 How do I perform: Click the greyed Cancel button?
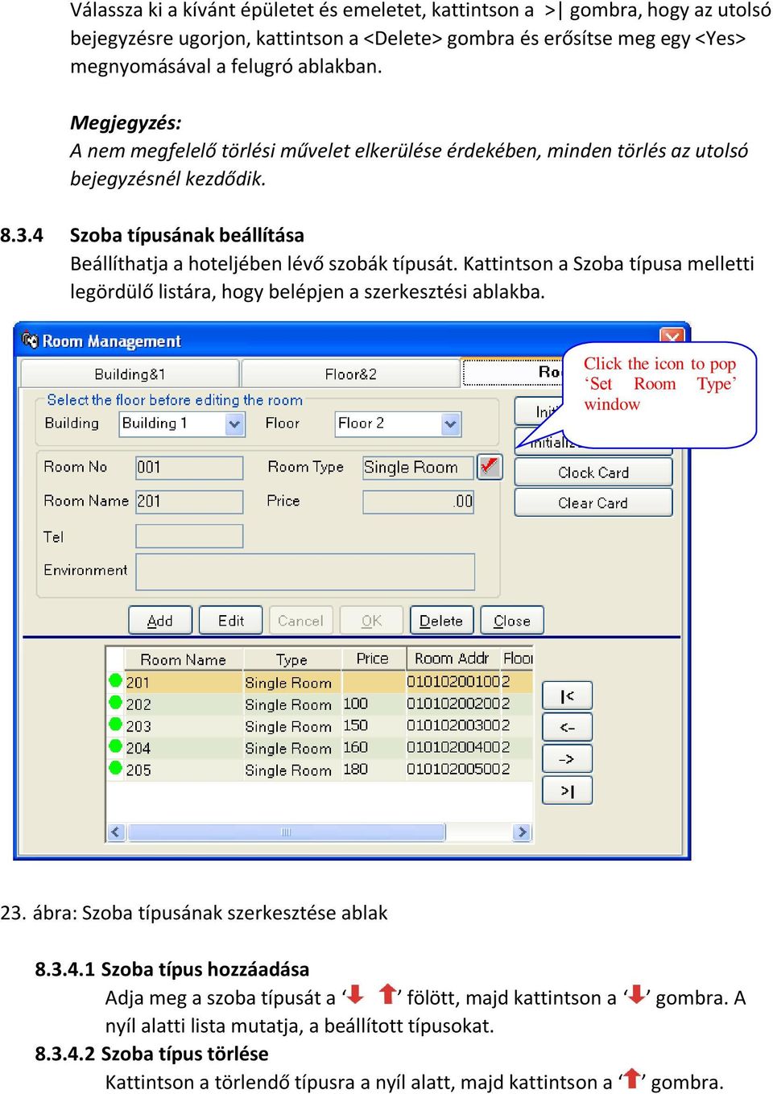[300, 621]
